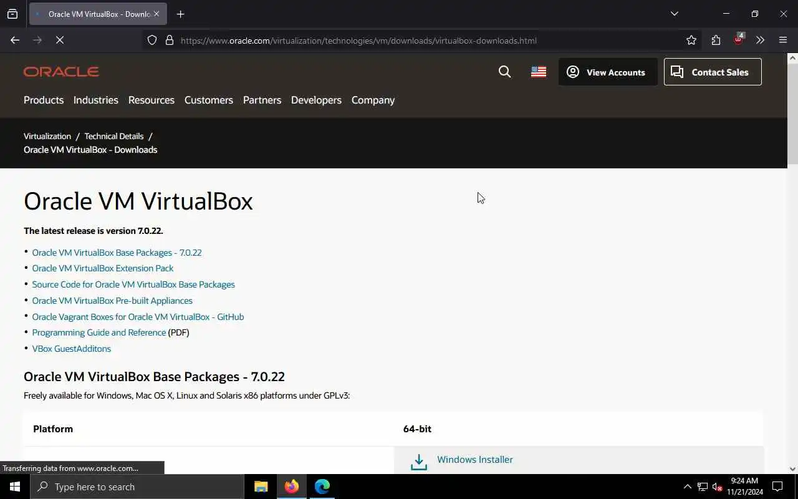The width and height of the screenshot is (798, 499).
Task: Open notification center icon
Action: coord(777,487)
